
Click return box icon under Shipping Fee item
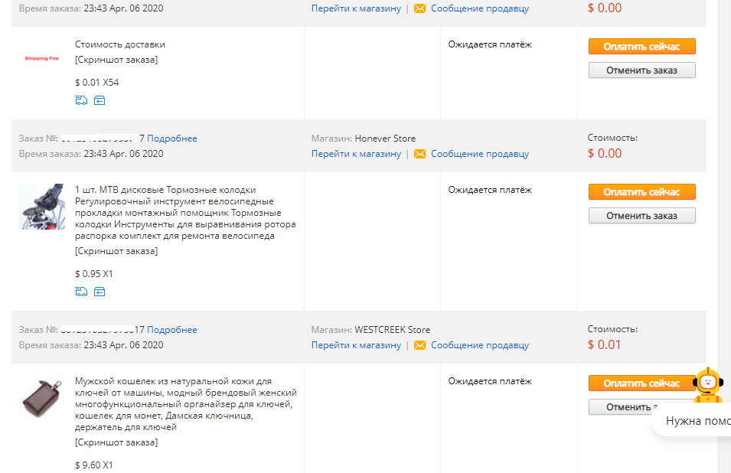tap(100, 100)
